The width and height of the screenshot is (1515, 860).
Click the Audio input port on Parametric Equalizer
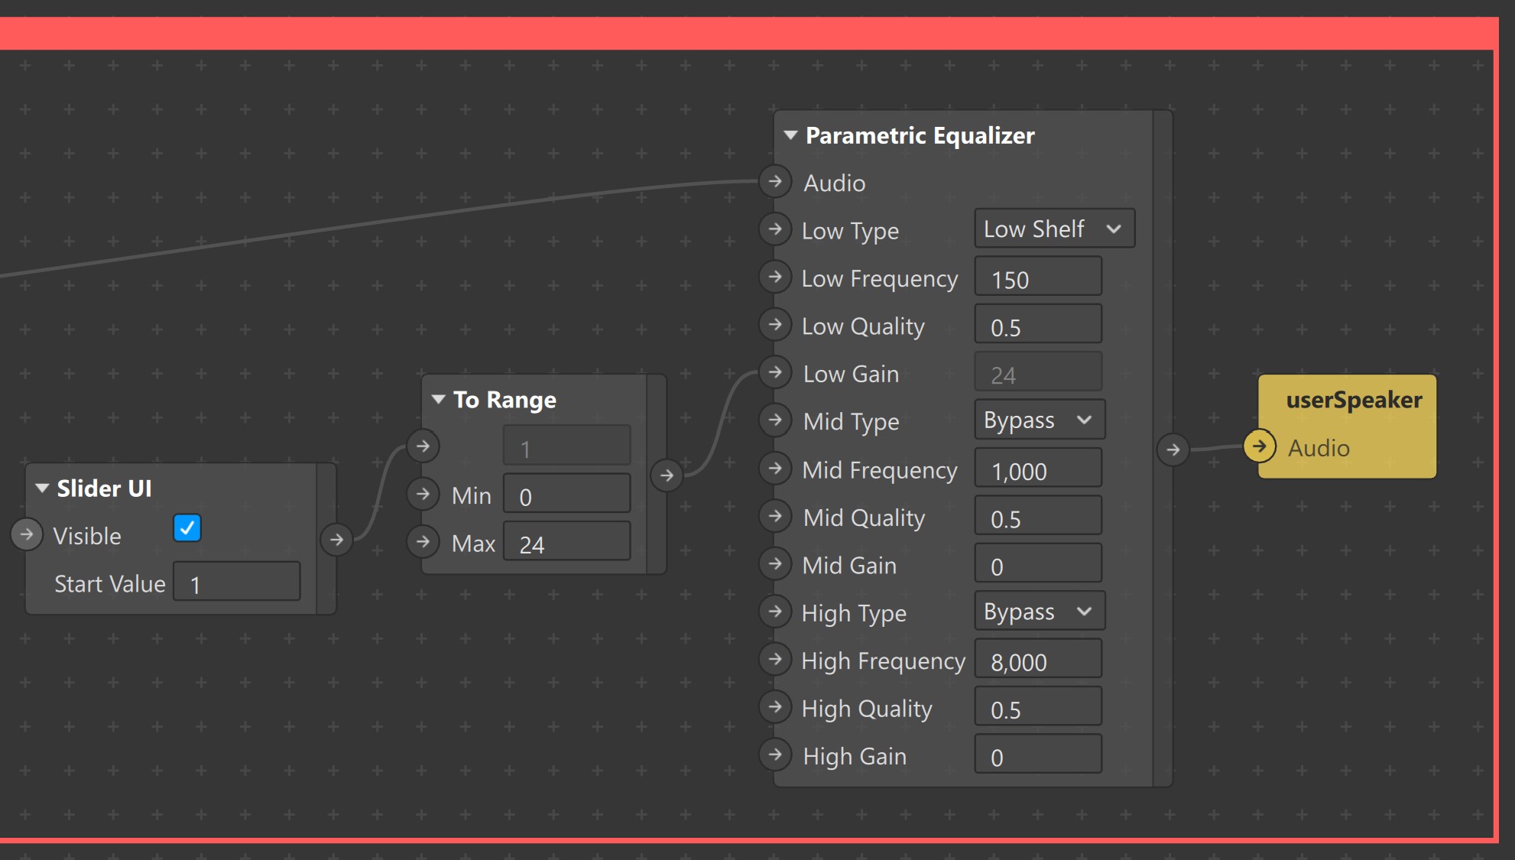(775, 181)
